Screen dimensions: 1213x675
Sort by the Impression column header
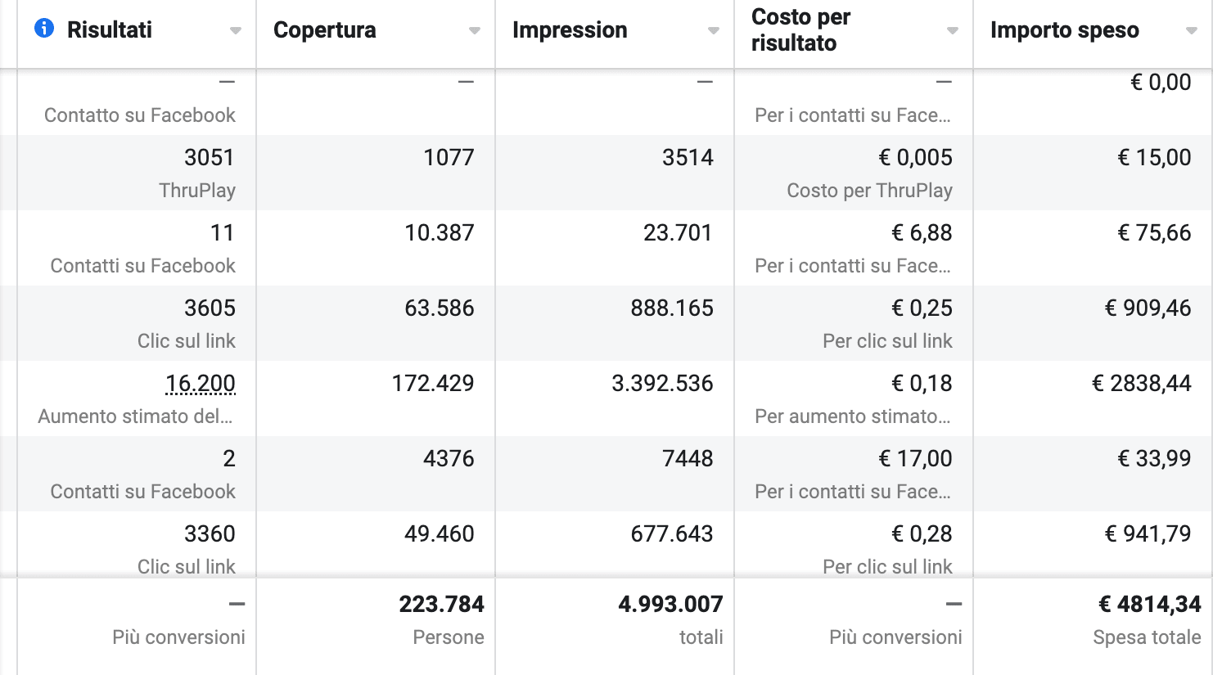pos(570,30)
